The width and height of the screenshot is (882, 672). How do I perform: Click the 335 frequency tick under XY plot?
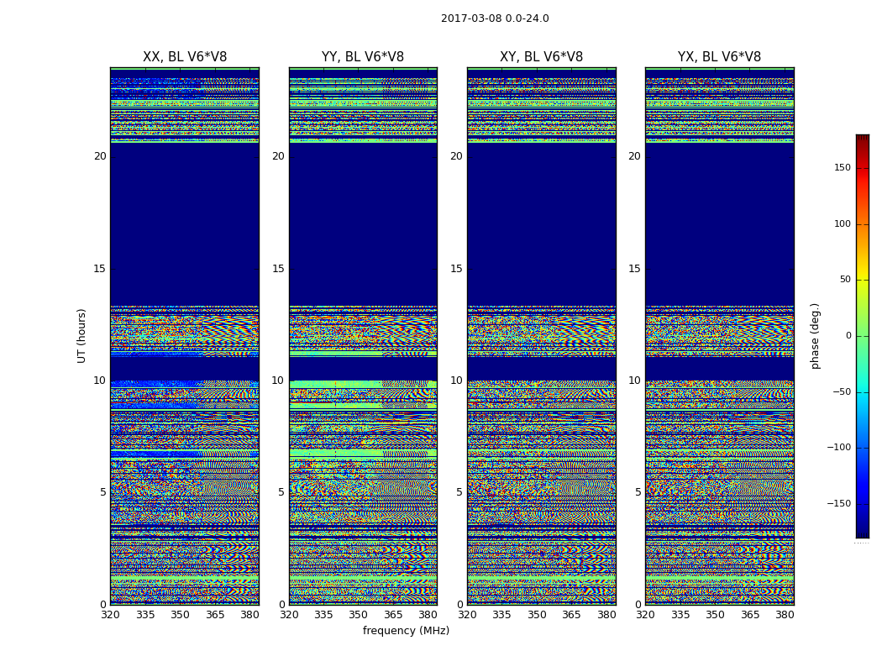(x=501, y=615)
